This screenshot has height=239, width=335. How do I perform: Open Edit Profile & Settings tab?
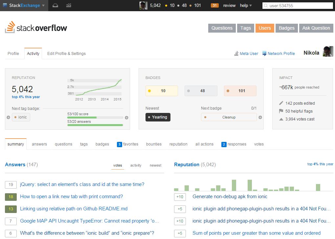tap(66, 54)
